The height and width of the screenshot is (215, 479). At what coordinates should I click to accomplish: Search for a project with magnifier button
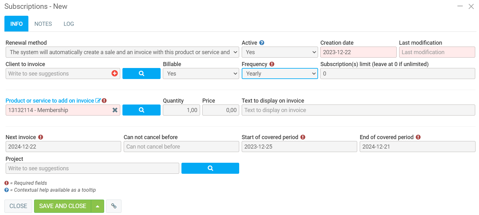tap(210, 168)
